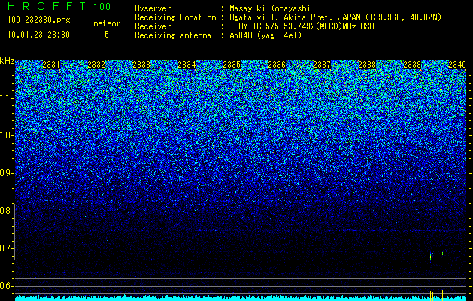Image resolution: width=473 pixels, height=301 pixels.
Task: Click the Receiving antenna label
Action: 173,35
